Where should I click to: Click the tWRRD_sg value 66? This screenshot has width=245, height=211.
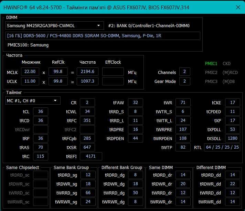point(88,193)
